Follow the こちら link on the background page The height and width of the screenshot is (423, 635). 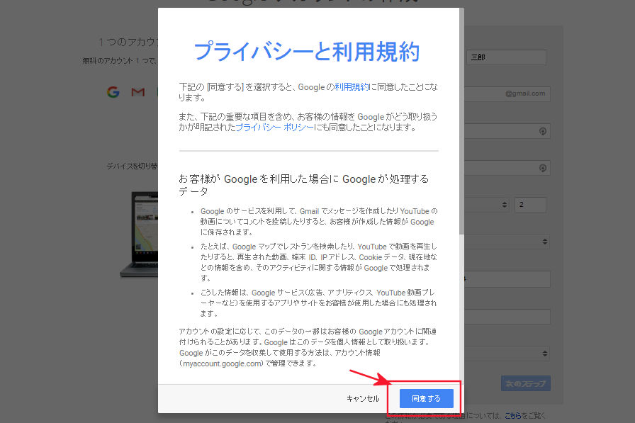[512, 416]
